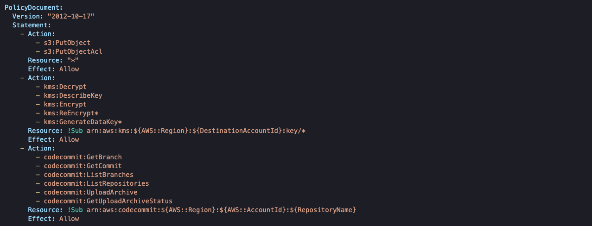The width and height of the screenshot is (592, 226).
Task: Select the kms:Decrypt action
Action: 65,87
